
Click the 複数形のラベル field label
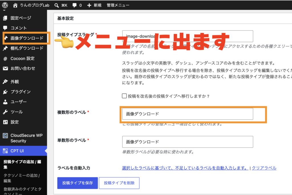coord(72,112)
